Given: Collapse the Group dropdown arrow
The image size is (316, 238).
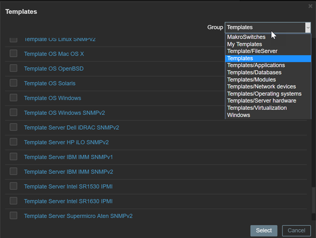Looking at the screenshot, I should 308,28.
